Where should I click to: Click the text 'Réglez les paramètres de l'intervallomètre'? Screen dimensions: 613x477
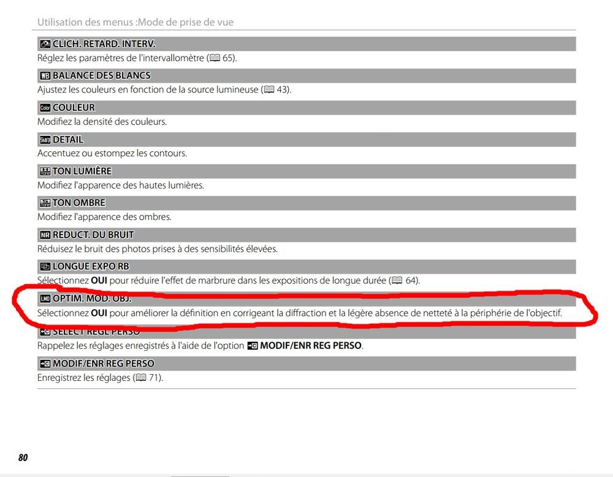121,58
